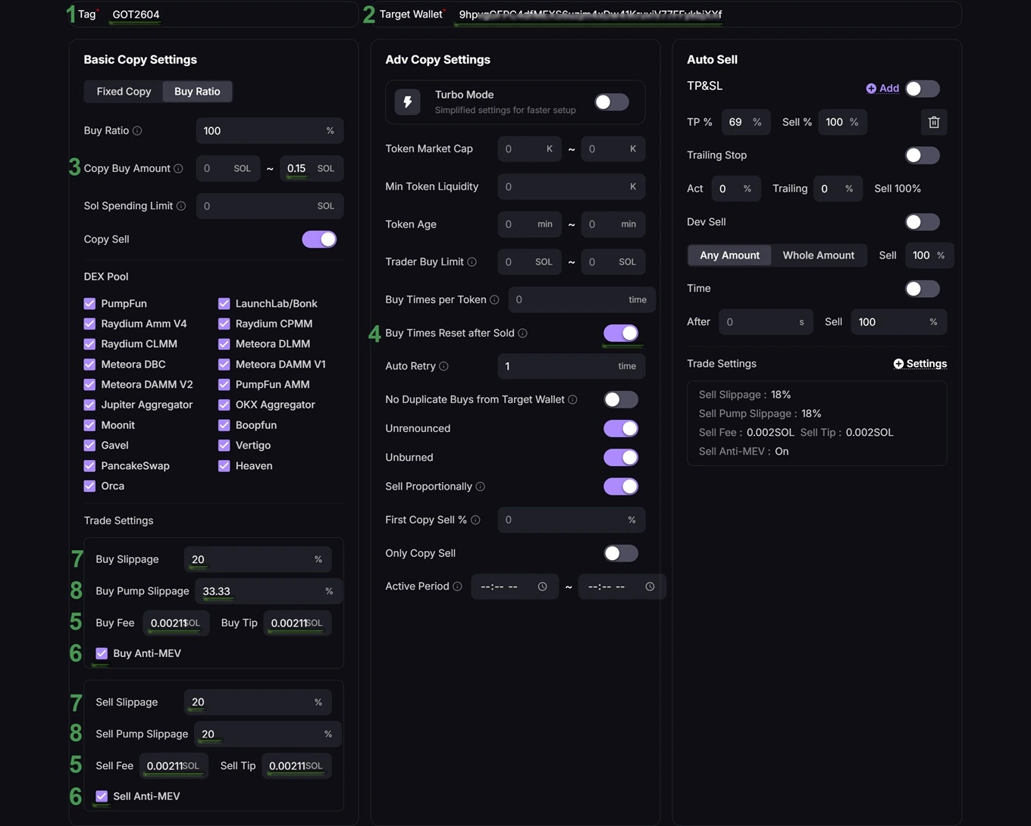Click the clock icon in Active Period start field

(542, 587)
